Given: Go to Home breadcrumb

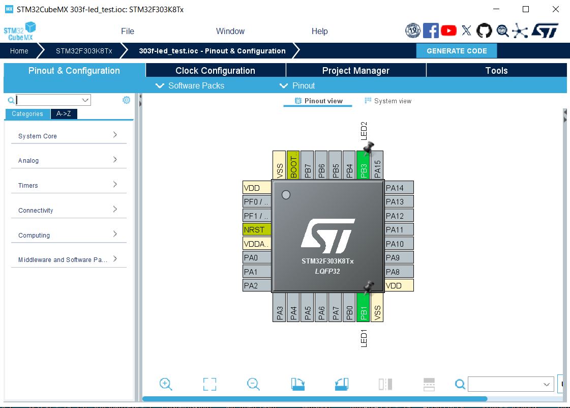Looking at the screenshot, I should pyautogui.click(x=19, y=51).
